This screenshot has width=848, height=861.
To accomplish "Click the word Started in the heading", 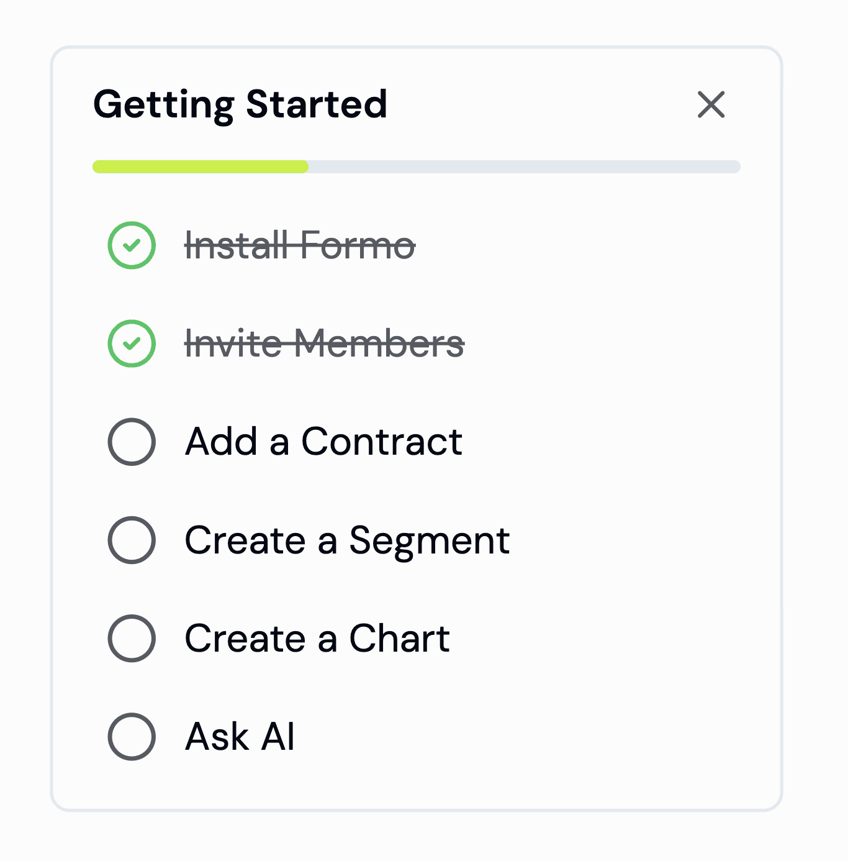I will coord(317,104).
